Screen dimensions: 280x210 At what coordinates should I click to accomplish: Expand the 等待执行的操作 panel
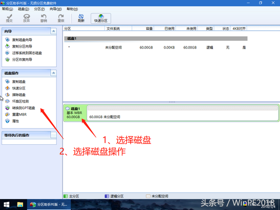pos(53,135)
